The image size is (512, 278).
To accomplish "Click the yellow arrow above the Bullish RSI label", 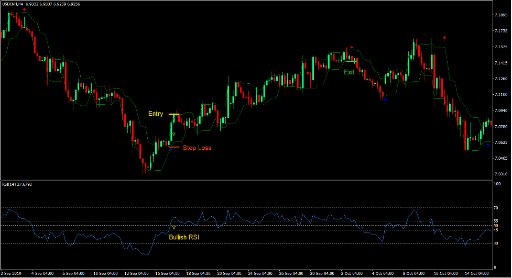I will (174, 228).
